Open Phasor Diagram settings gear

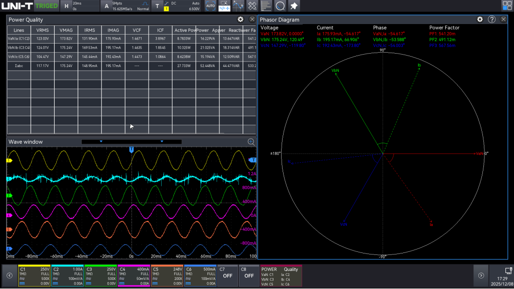tap(480, 20)
